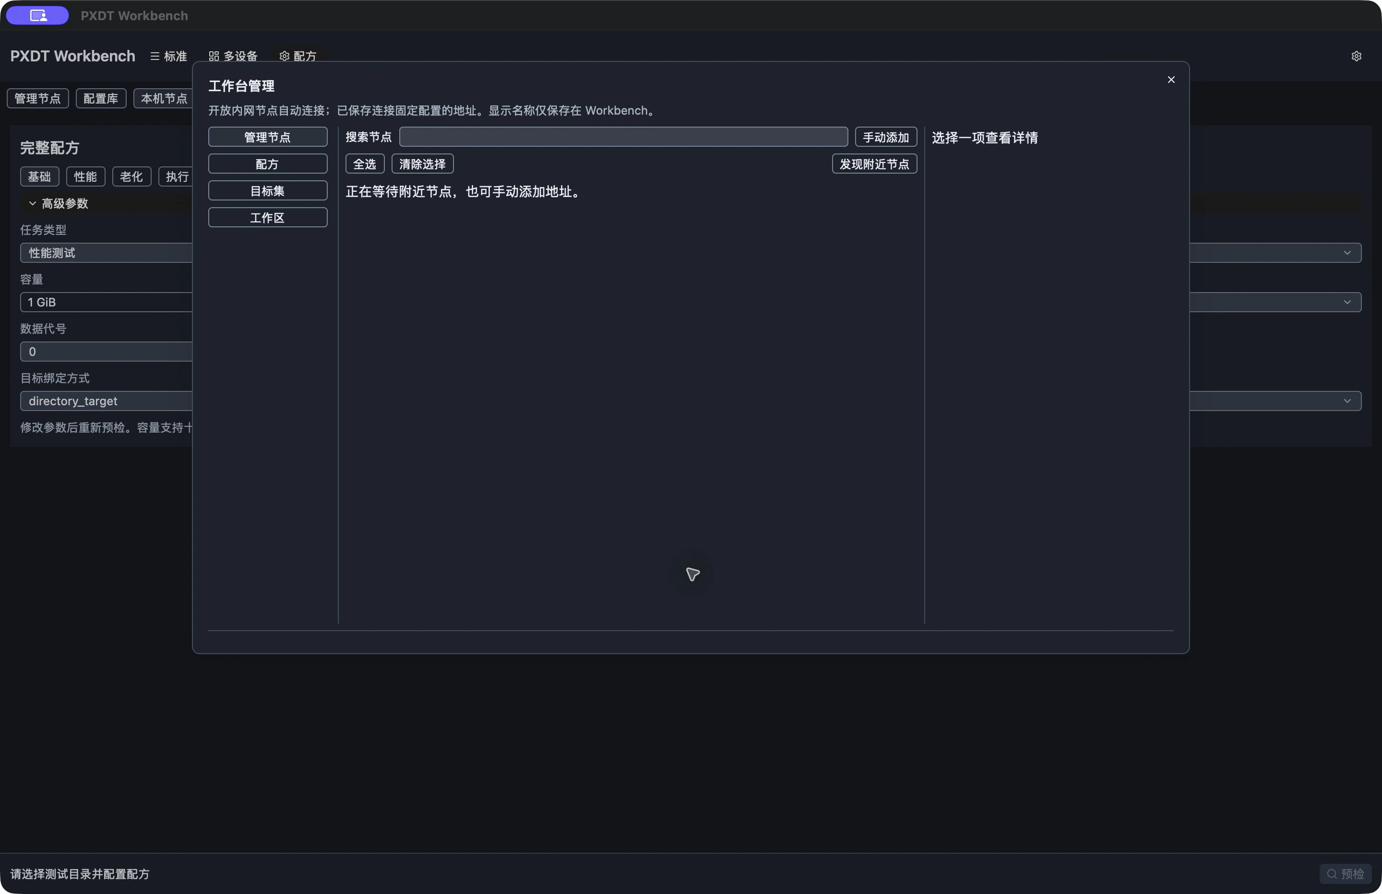
Task: Switch to the 多设备 view
Action: 233,56
